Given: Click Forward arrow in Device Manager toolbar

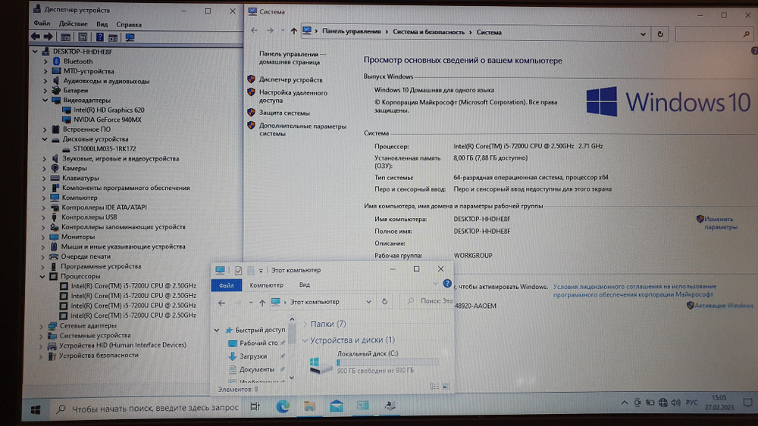Looking at the screenshot, I should pyautogui.click(x=48, y=36).
